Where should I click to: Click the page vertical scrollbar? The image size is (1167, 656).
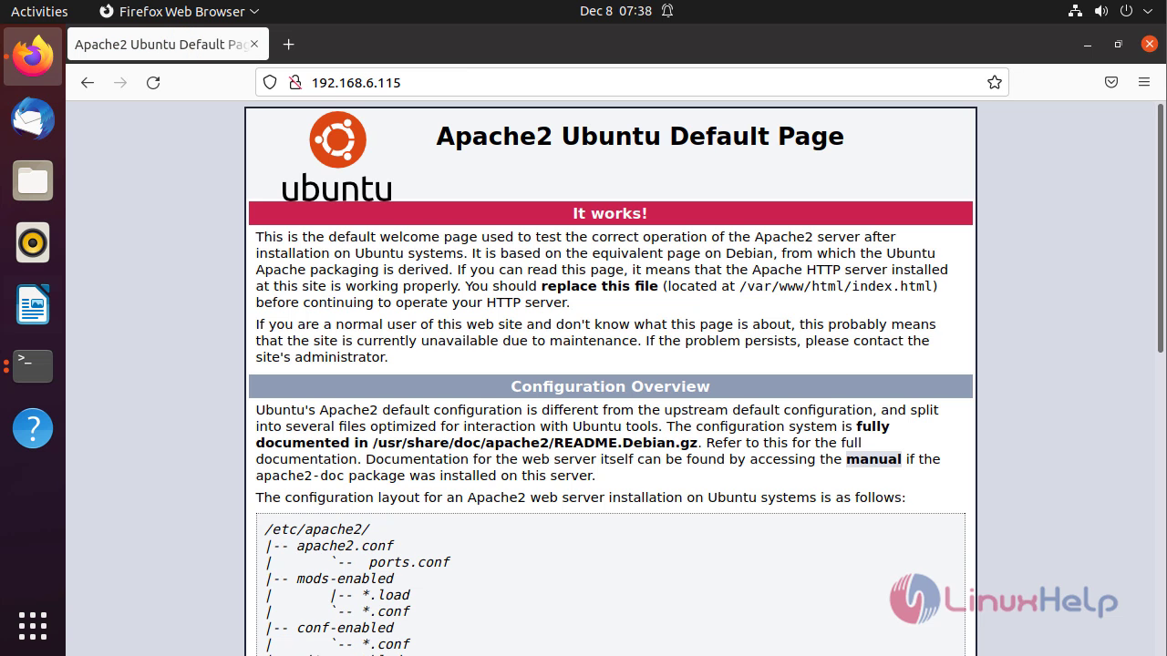pos(1161,228)
